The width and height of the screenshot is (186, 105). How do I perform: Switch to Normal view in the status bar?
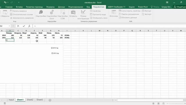point(153,104)
